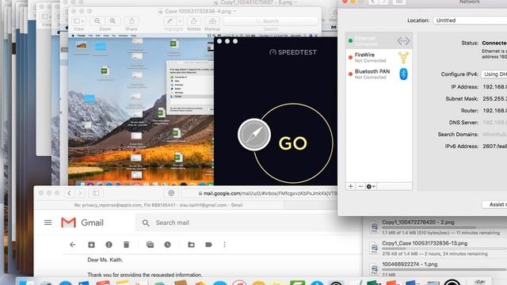Image resolution: width=507 pixels, height=285 pixels.
Task: Go forward in Safari window
Action: click(x=80, y=193)
